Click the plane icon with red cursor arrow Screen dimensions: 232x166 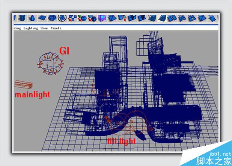(x=122, y=18)
